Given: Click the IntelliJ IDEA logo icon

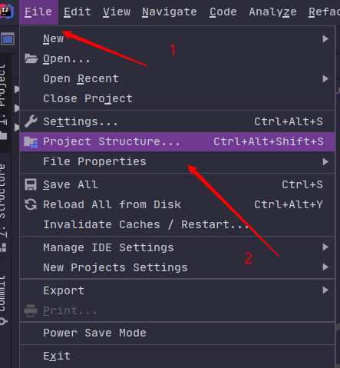Looking at the screenshot, I should point(6,12).
